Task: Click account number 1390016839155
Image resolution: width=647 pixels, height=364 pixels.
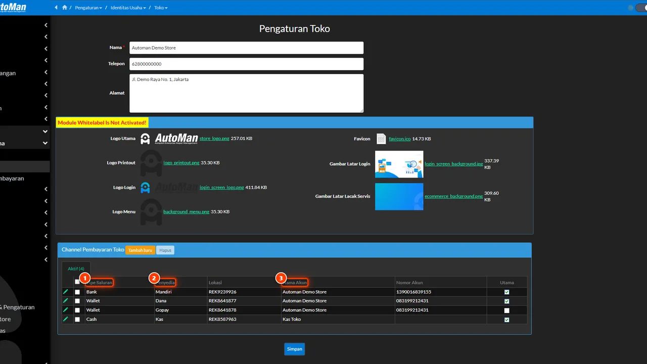Action: [413, 292]
